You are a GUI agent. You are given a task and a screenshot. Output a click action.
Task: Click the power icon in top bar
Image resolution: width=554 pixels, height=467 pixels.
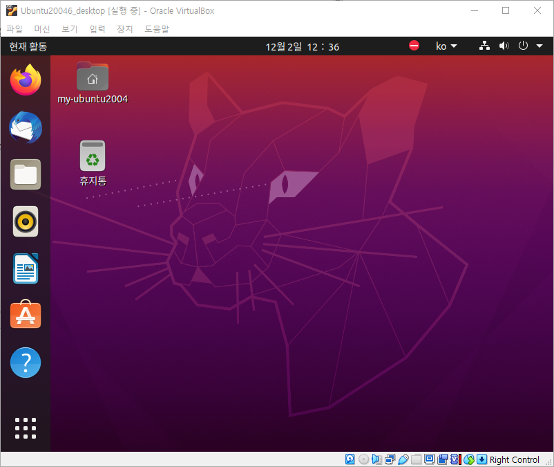[523, 46]
